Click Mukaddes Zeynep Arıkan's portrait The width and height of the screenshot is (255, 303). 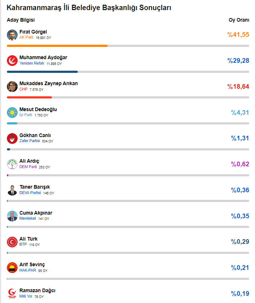click(12, 87)
